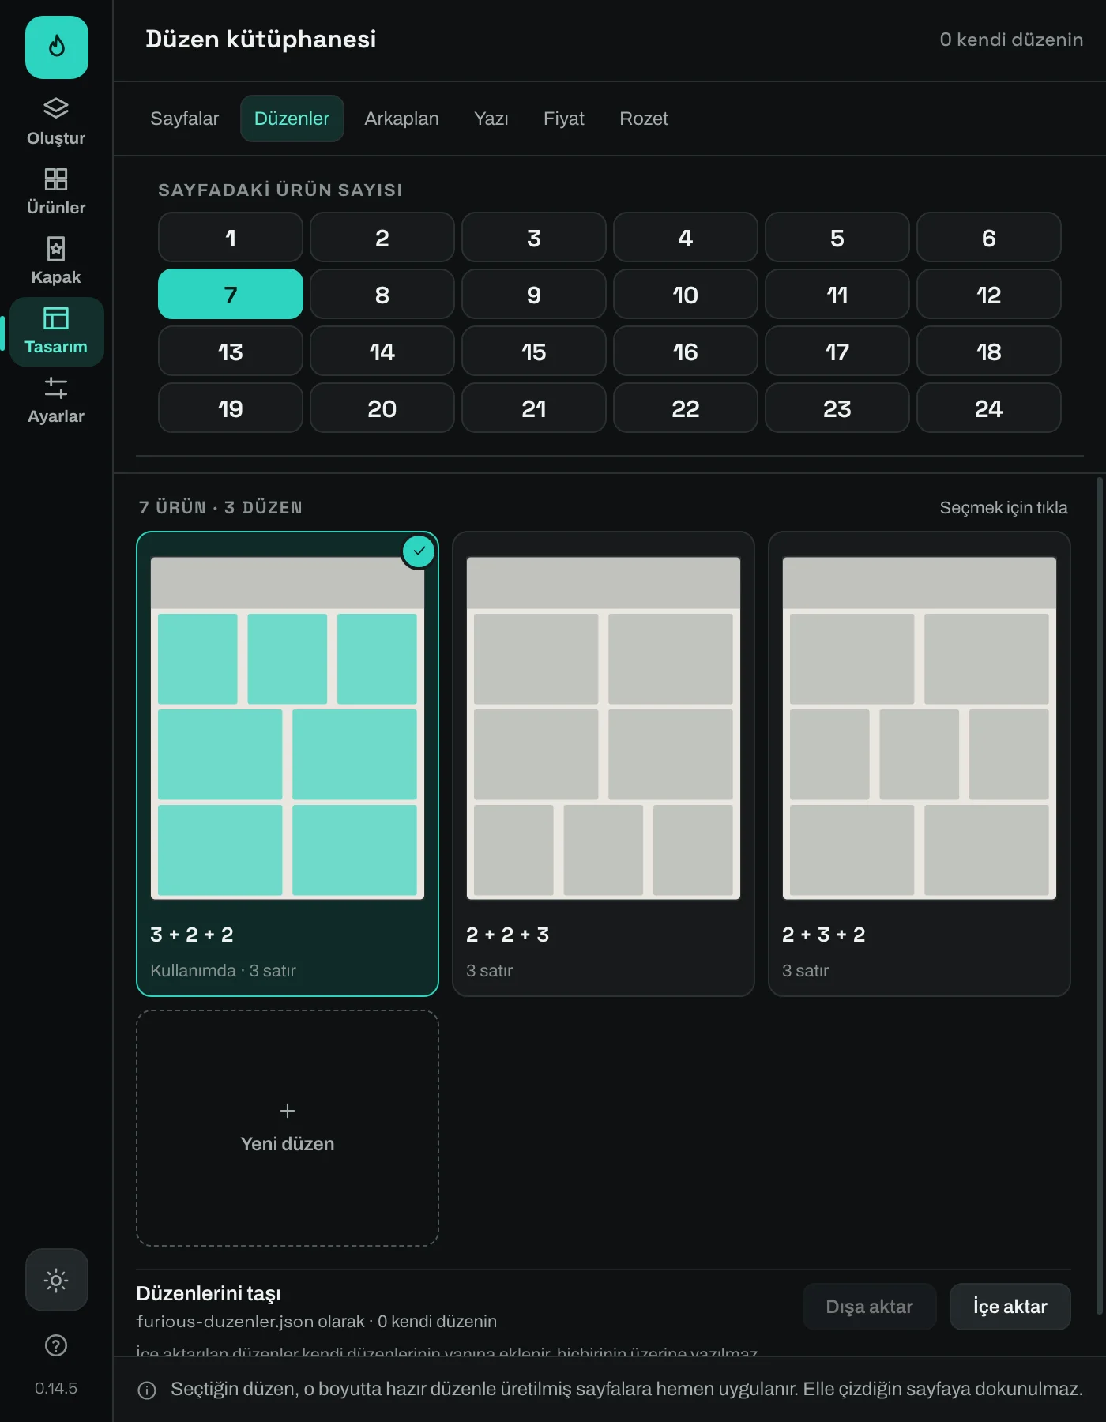Set product count to 20

tap(382, 408)
